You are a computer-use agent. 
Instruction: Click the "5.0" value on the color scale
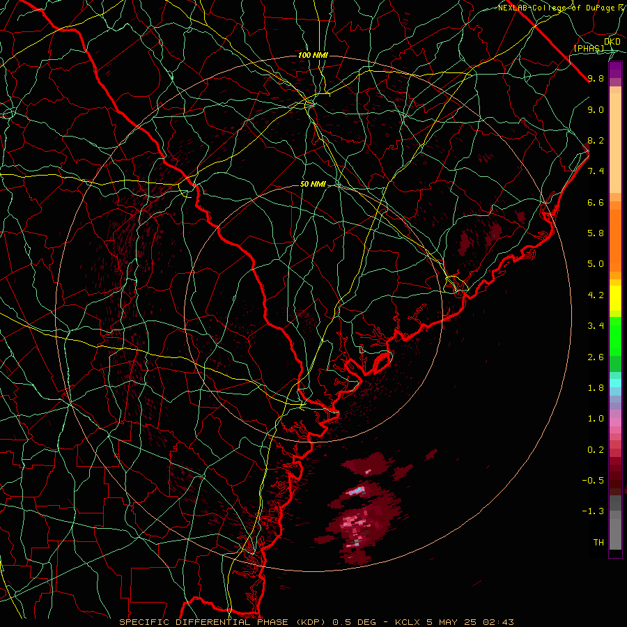(596, 264)
